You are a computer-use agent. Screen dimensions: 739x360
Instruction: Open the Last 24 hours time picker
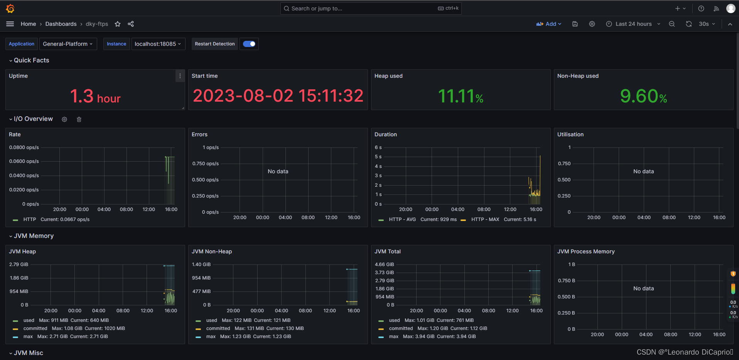click(x=633, y=24)
